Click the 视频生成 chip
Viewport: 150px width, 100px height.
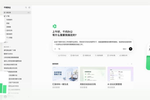coord(87,55)
